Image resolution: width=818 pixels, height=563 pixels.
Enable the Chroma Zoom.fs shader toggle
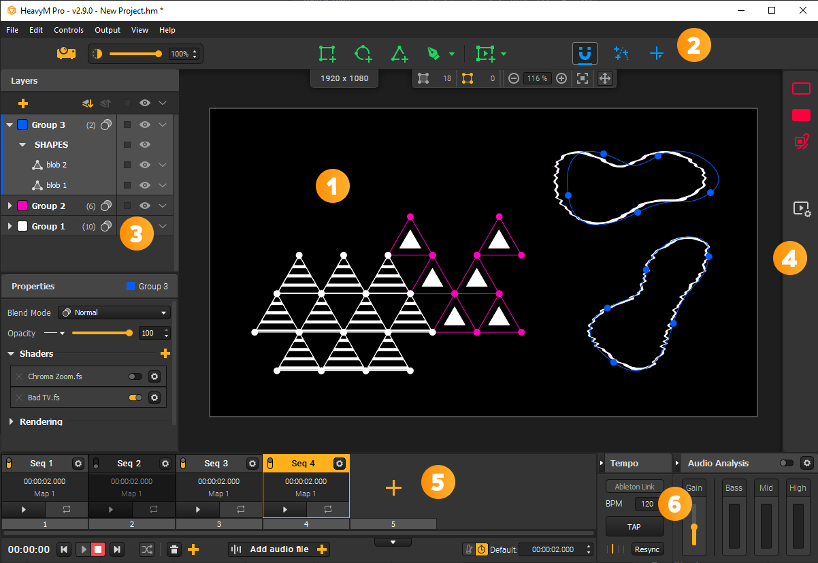click(135, 376)
